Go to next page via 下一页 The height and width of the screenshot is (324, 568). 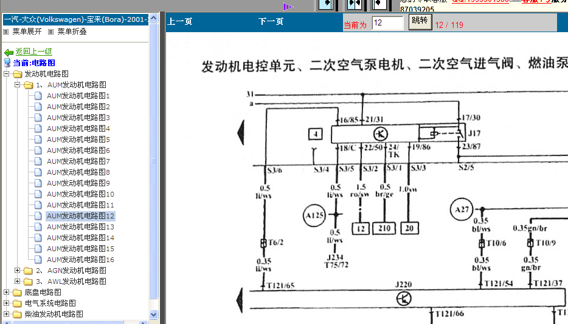[x=271, y=22]
